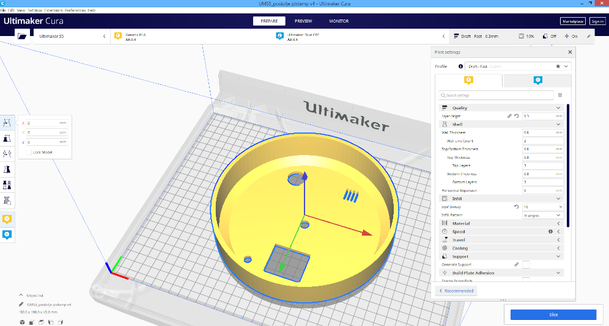
Task: Click the Wall Thickness value field
Action: click(542, 132)
